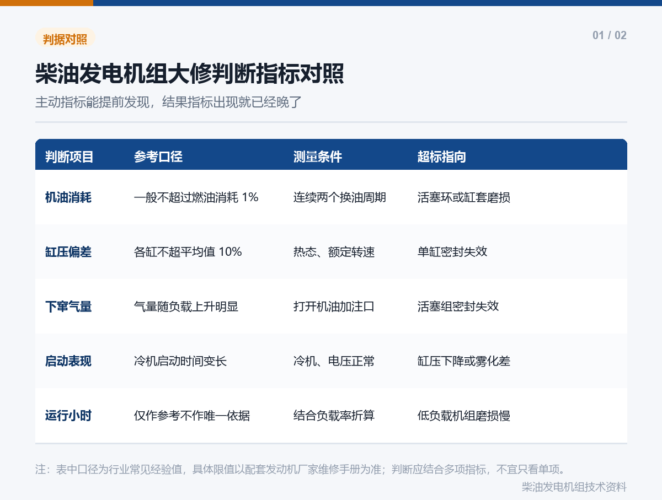662x500 pixels.
Task: Click cell 结合负载率折算
Action: pos(334,416)
